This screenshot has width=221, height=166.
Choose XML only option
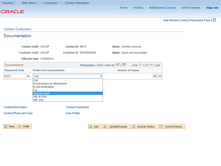click(x=68, y=100)
